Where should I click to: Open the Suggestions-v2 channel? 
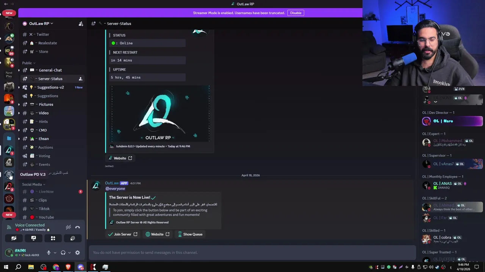(52, 87)
